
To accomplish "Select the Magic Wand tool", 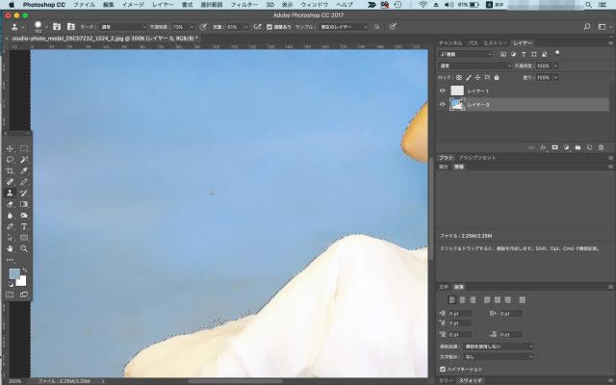I will tap(24, 160).
